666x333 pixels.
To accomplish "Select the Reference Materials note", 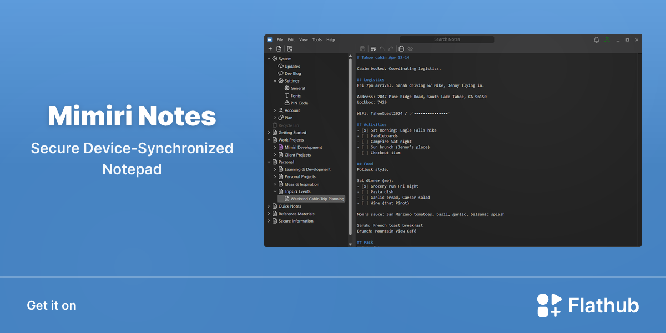I will pyautogui.click(x=296, y=214).
